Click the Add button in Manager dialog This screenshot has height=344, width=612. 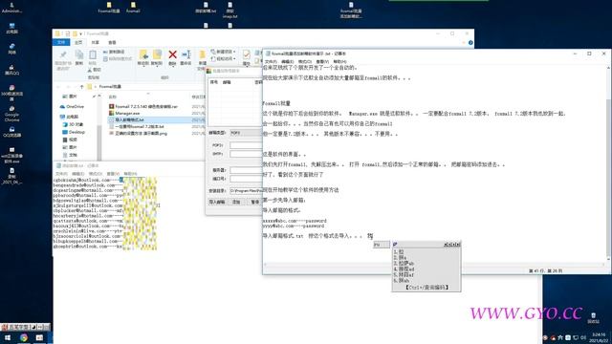[x=236, y=202]
